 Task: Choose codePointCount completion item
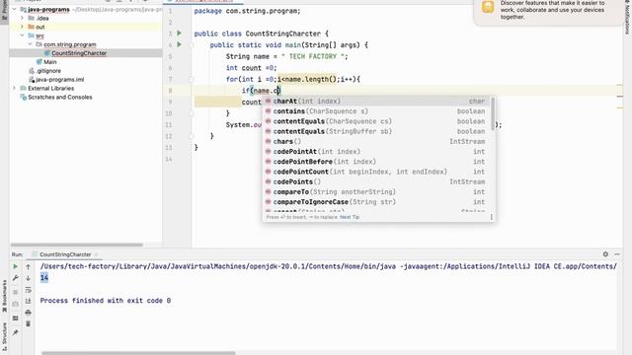[376, 172]
